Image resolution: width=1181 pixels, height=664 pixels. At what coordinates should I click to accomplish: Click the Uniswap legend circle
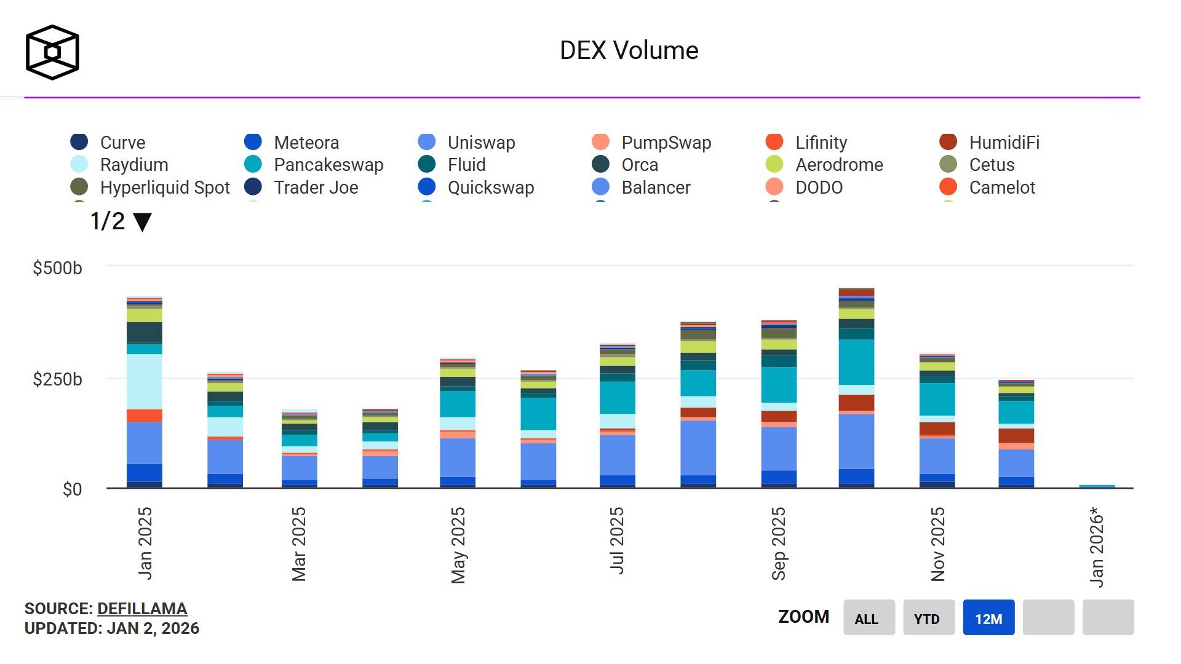click(x=427, y=142)
